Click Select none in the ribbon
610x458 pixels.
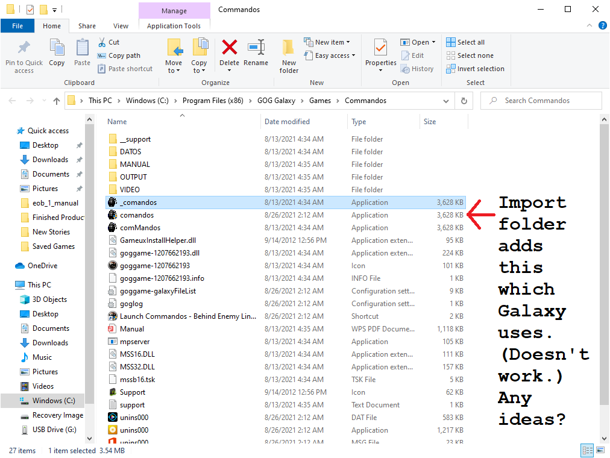tap(470, 55)
